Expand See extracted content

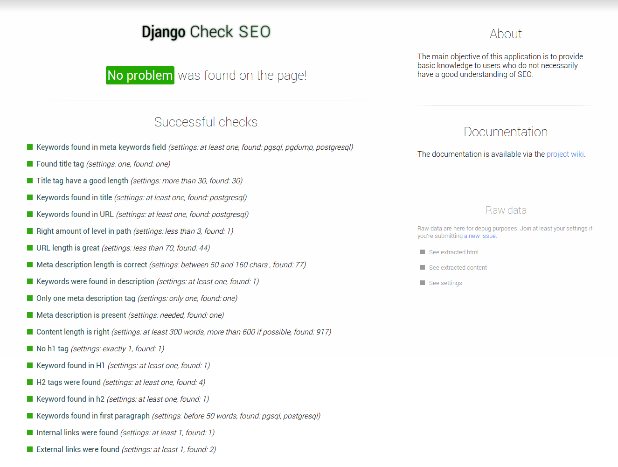point(458,267)
